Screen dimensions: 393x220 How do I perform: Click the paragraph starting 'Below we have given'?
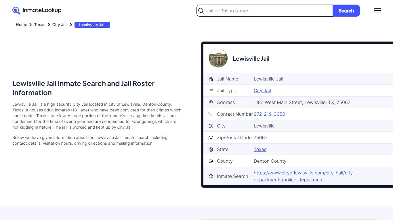[90, 140]
